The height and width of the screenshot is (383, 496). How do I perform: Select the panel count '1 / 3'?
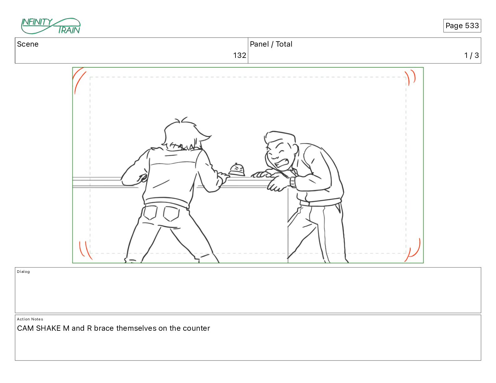point(472,55)
